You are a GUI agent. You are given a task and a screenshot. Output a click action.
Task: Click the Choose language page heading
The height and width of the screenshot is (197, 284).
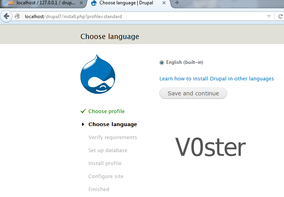110,37
